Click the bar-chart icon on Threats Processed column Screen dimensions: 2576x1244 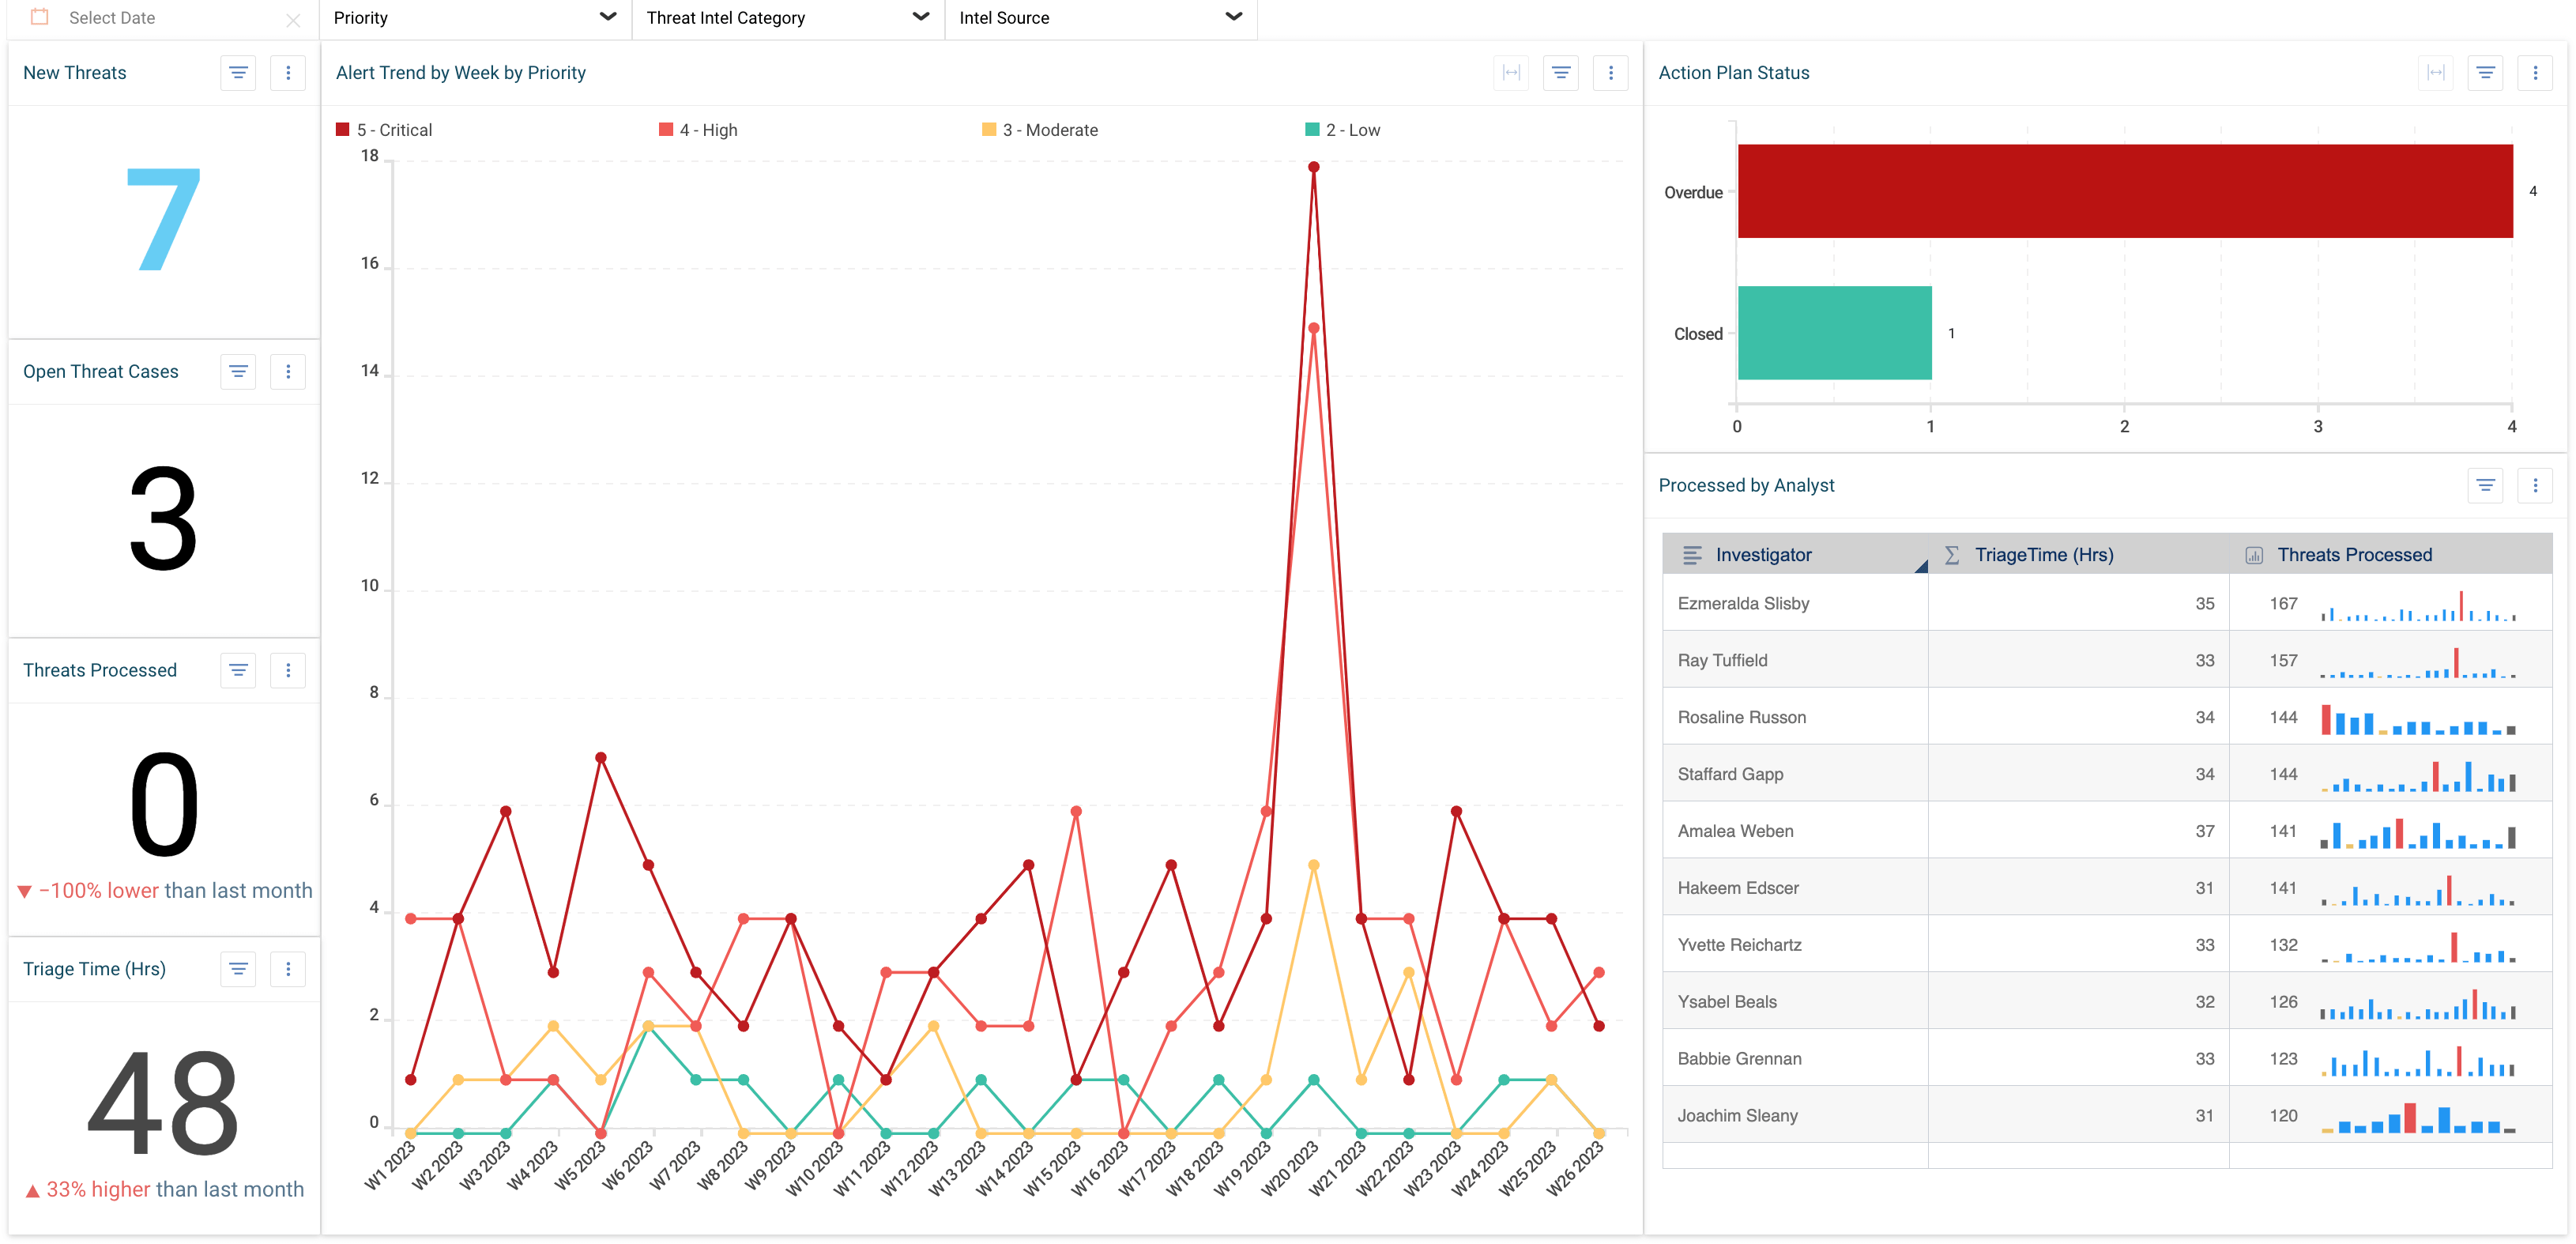(x=2255, y=554)
